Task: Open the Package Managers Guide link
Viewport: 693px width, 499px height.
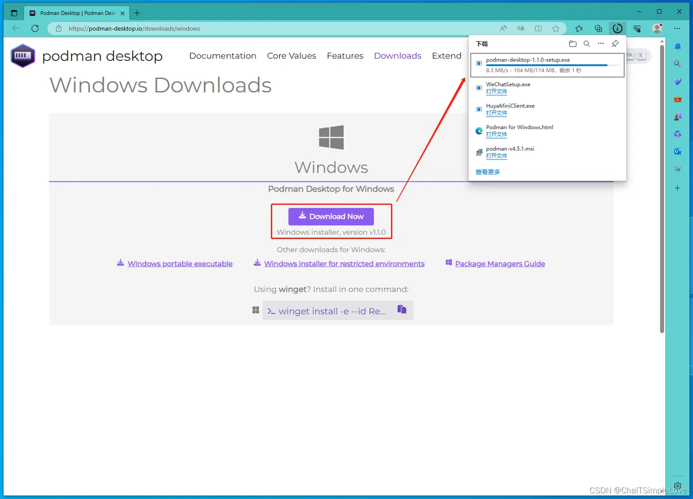Action: [x=500, y=264]
